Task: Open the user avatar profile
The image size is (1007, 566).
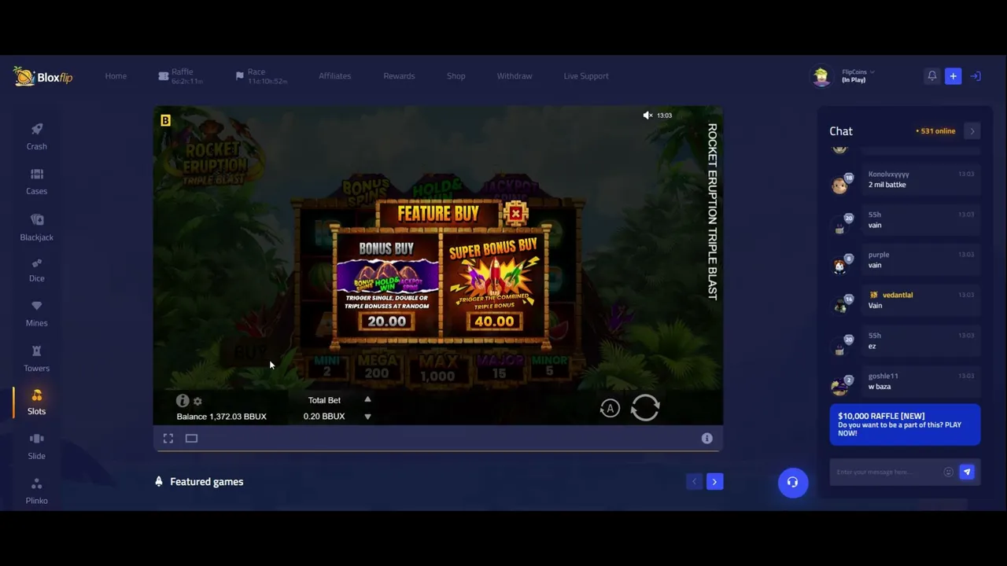Action: tap(821, 76)
